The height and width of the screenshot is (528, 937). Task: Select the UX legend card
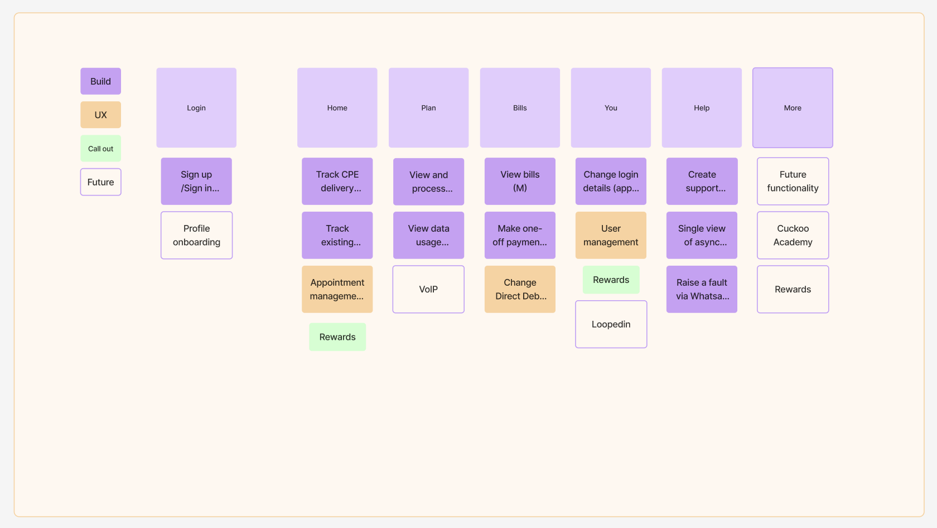pos(100,115)
